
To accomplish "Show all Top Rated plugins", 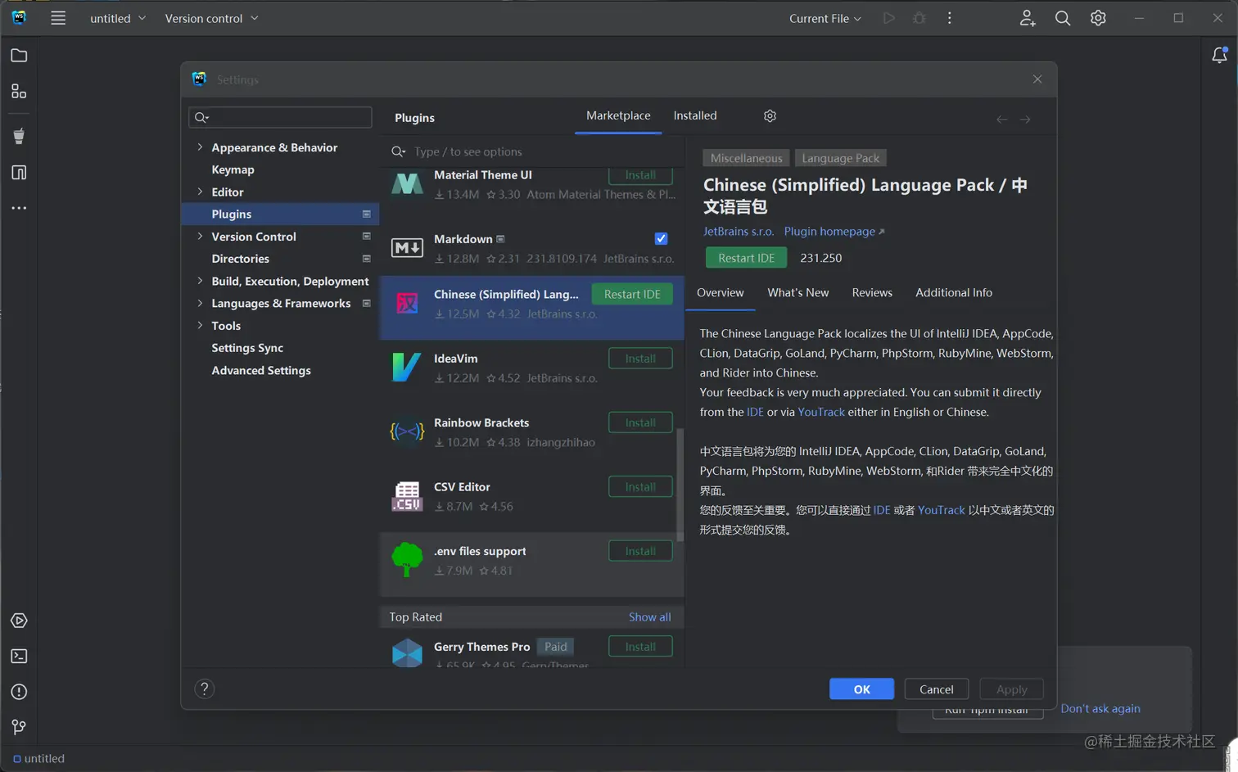I will click(649, 617).
